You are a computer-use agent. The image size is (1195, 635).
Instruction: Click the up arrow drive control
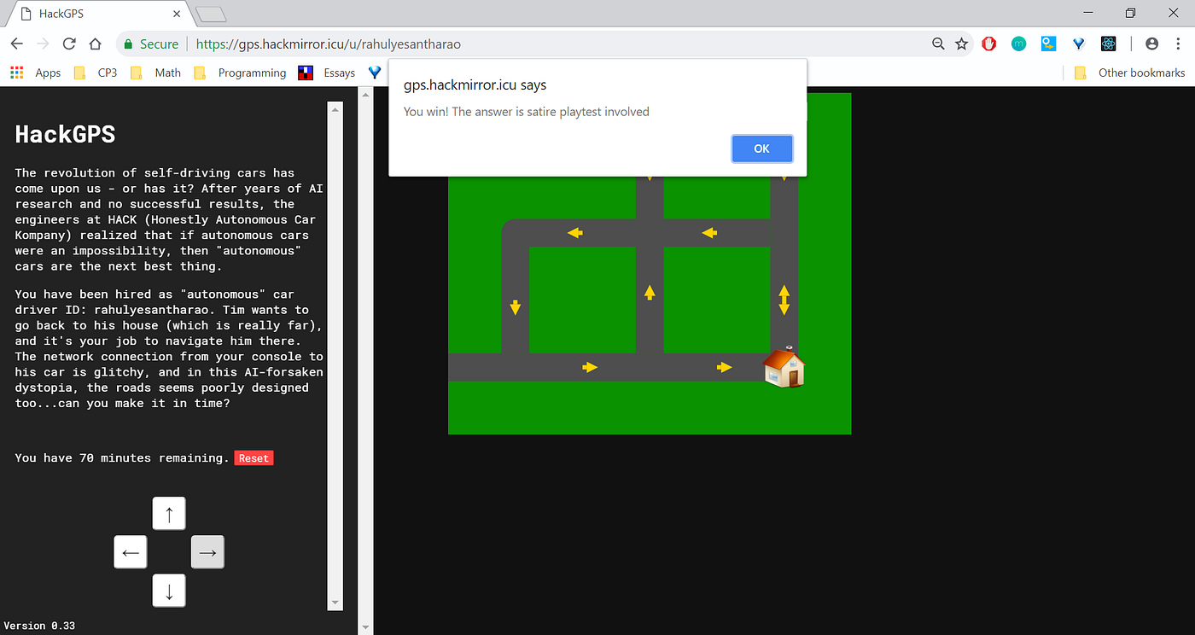coord(168,513)
